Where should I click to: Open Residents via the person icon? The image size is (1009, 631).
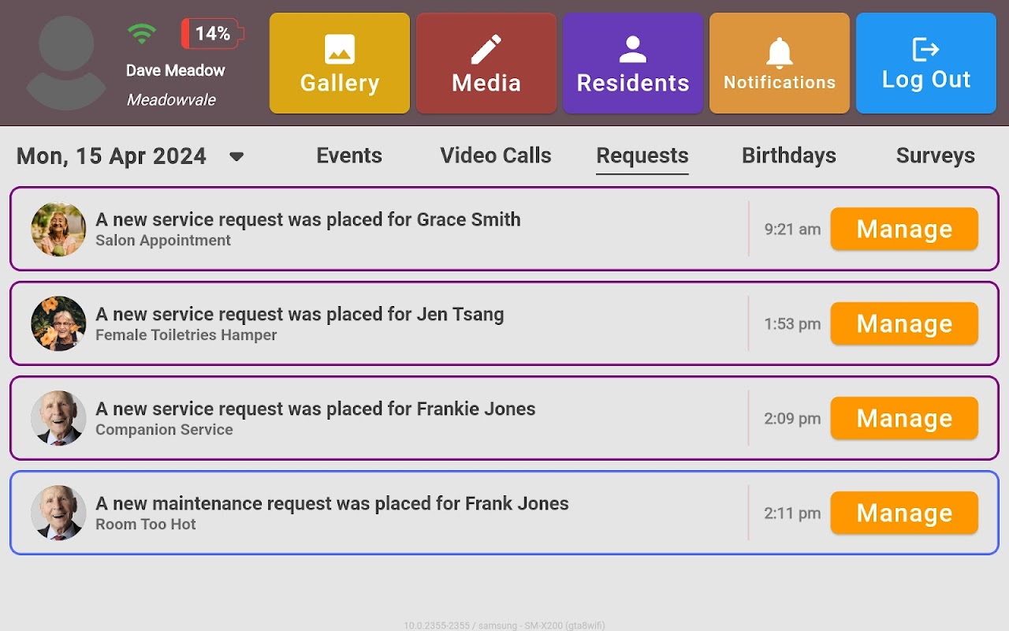point(632,50)
